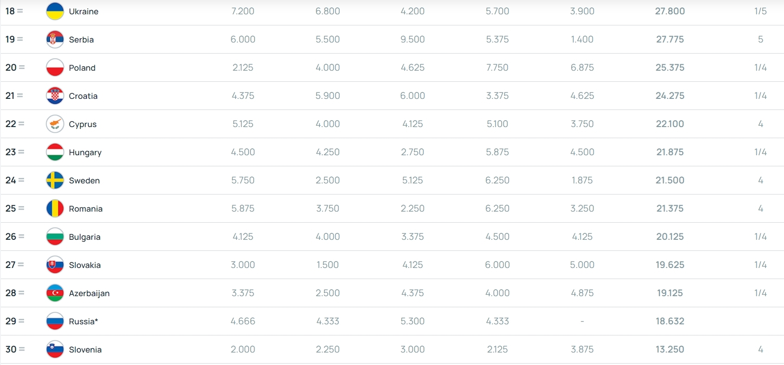Click the Croatia flag icon
784x365 pixels.
coord(55,96)
